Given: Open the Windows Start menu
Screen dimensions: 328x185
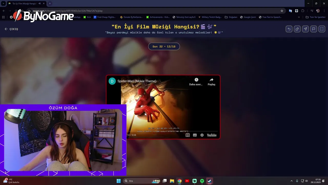Looking at the screenshot, I should pyautogui.click(x=119, y=181).
